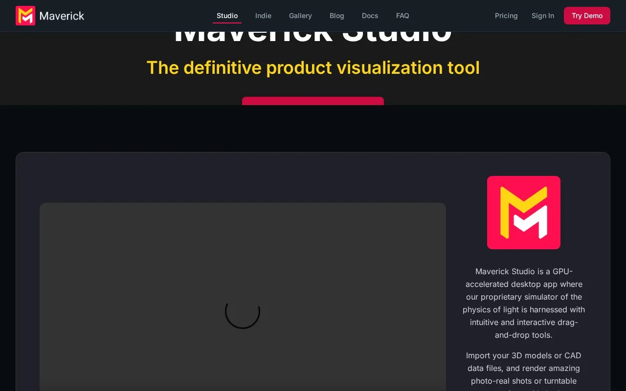This screenshot has width=626, height=391.
Task: Go to the Blog section
Action: point(337,16)
